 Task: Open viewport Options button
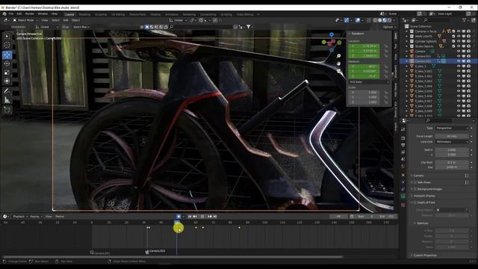(x=389, y=27)
